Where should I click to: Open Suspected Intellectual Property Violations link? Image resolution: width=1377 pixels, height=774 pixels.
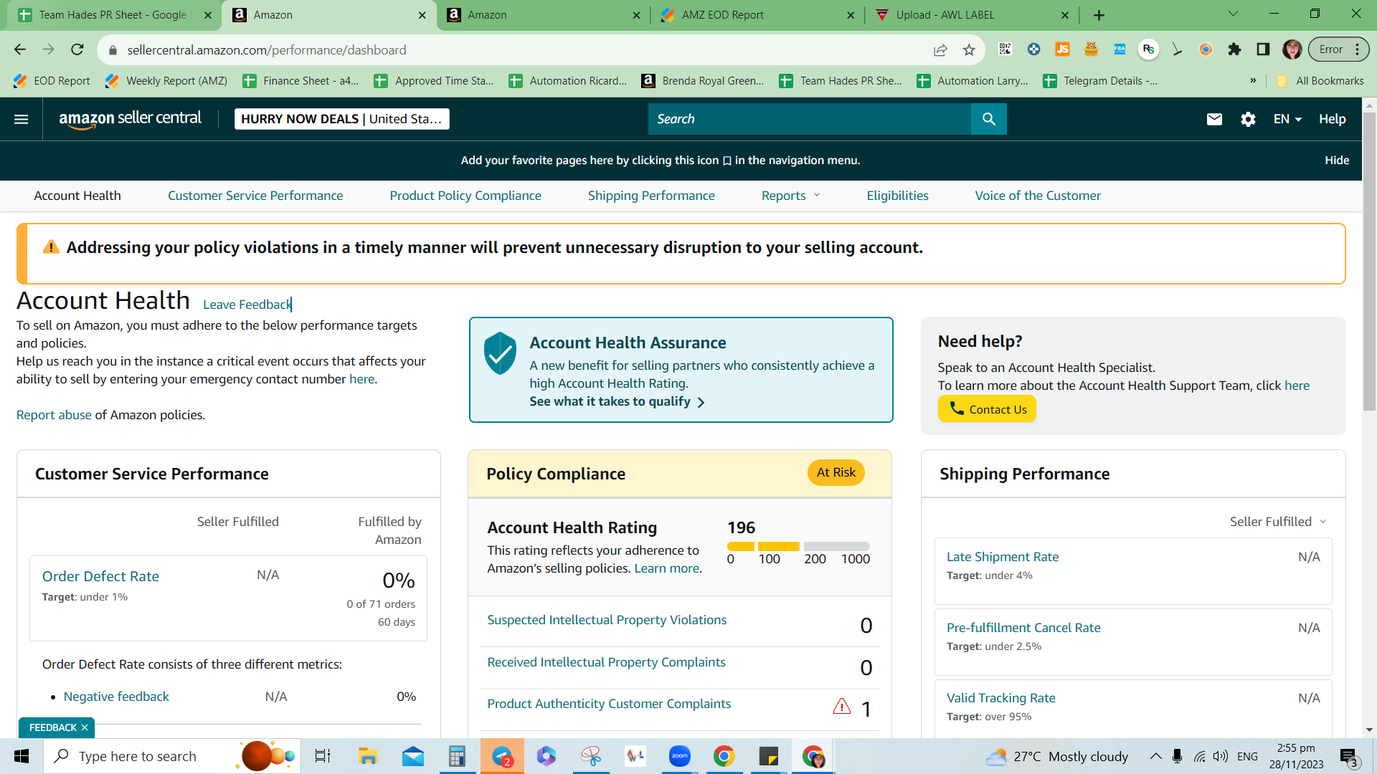point(607,620)
